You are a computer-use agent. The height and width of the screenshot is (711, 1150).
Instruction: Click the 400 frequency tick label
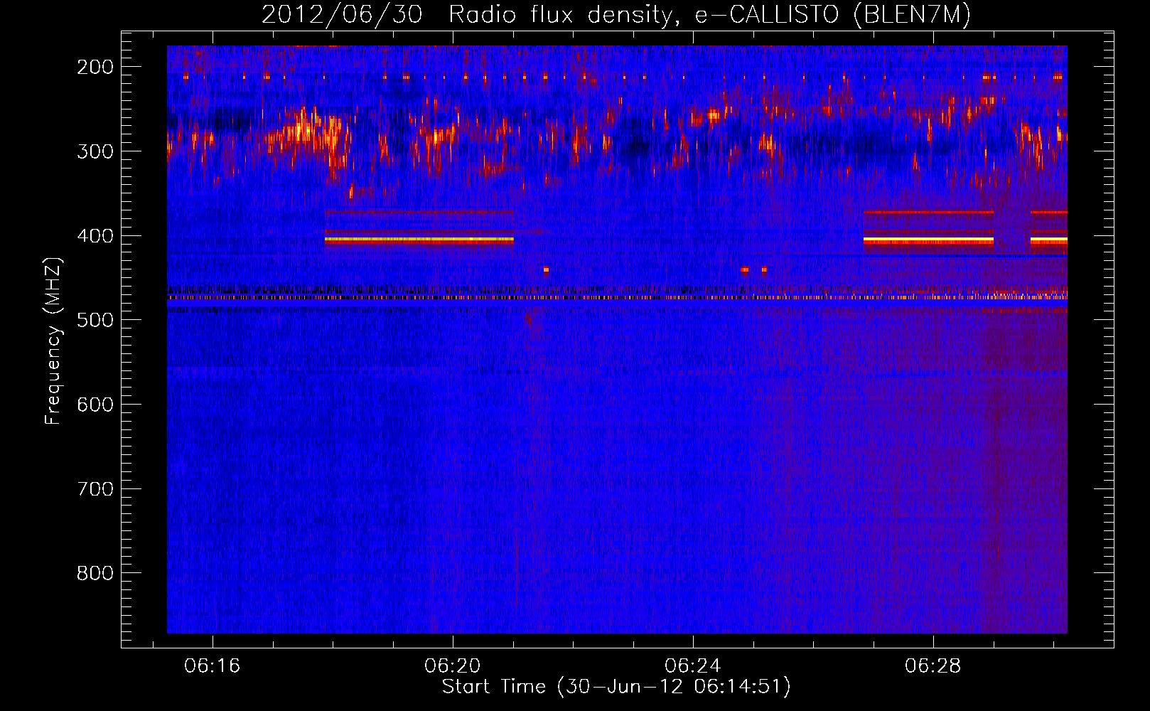pyautogui.click(x=95, y=236)
